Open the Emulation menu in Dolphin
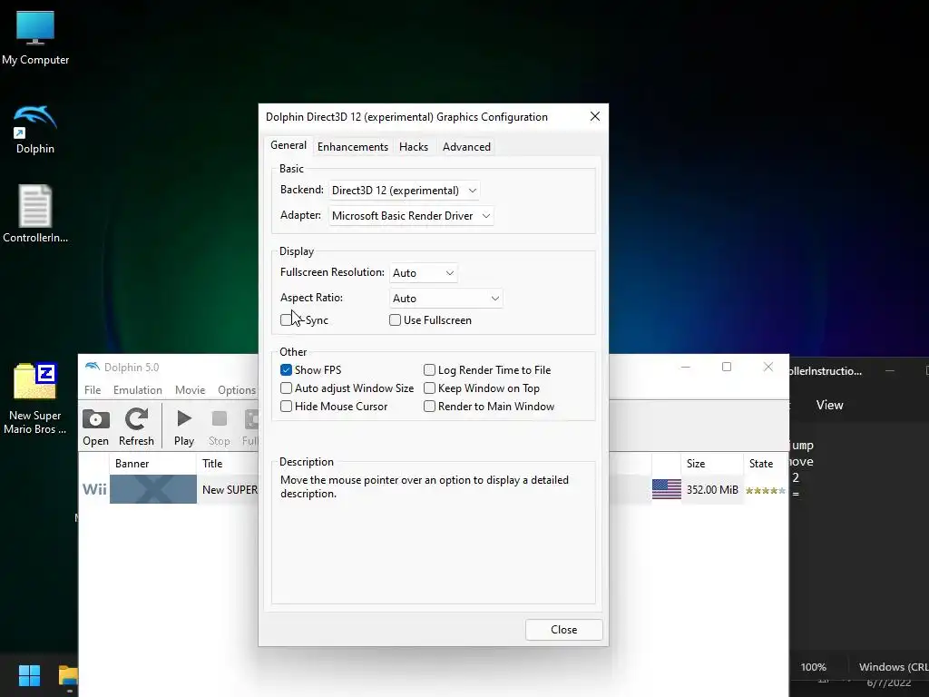This screenshot has height=697, width=929. [x=138, y=390]
